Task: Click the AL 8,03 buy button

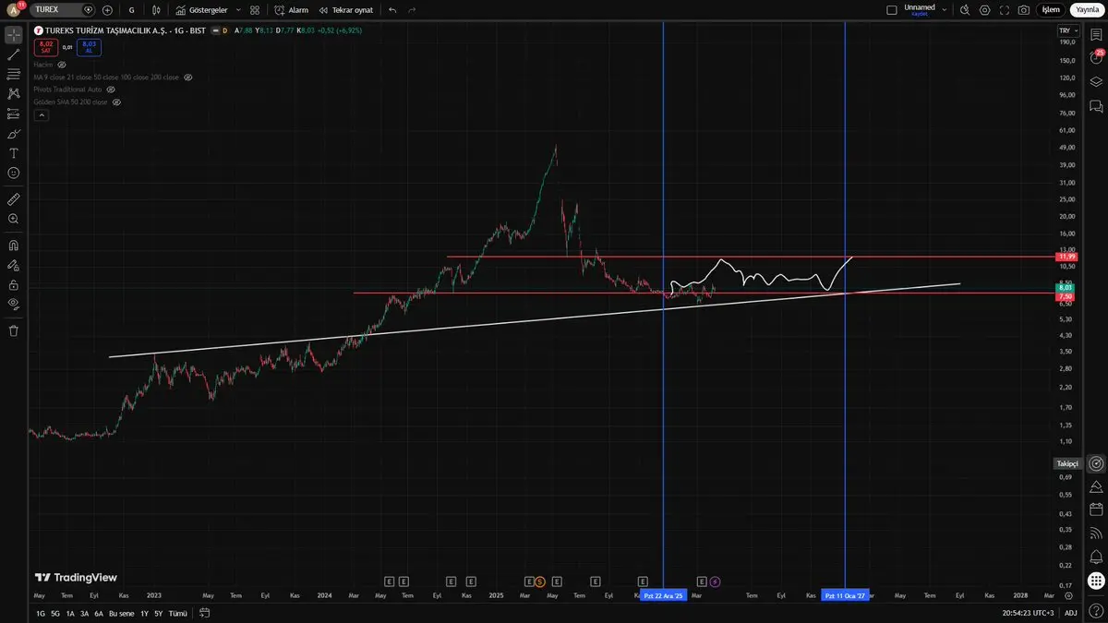Action: 89,46
